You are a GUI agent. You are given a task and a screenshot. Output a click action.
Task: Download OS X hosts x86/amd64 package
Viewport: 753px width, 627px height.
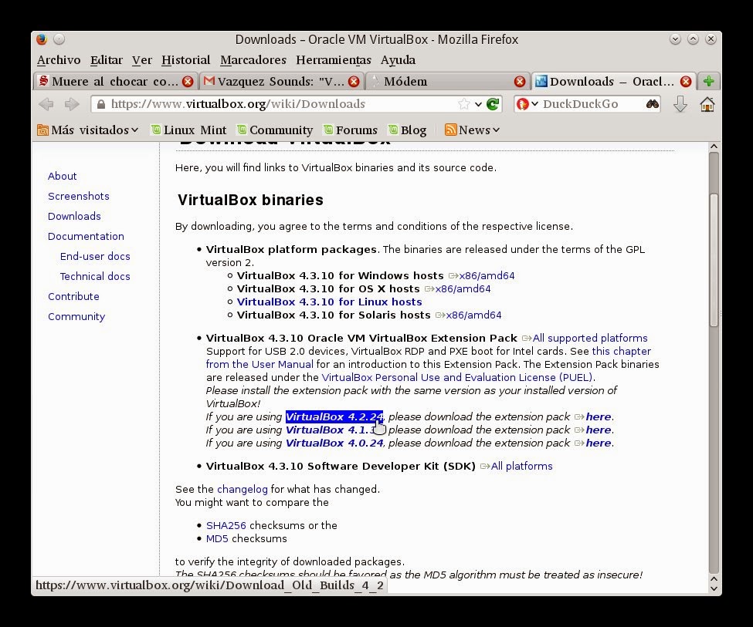click(x=458, y=288)
